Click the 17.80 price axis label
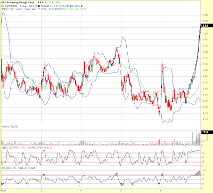This screenshot has width=213, height=193. [x=205, y=15]
